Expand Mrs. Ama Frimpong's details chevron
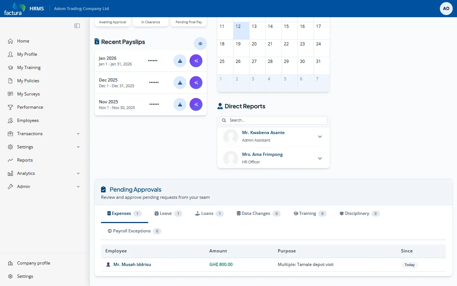The image size is (457, 286). click(320, 158)
